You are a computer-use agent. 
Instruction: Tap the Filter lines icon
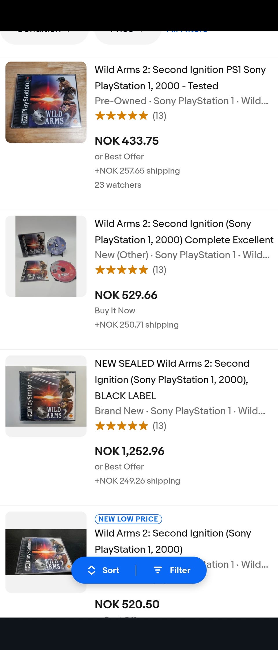[158, 570]
